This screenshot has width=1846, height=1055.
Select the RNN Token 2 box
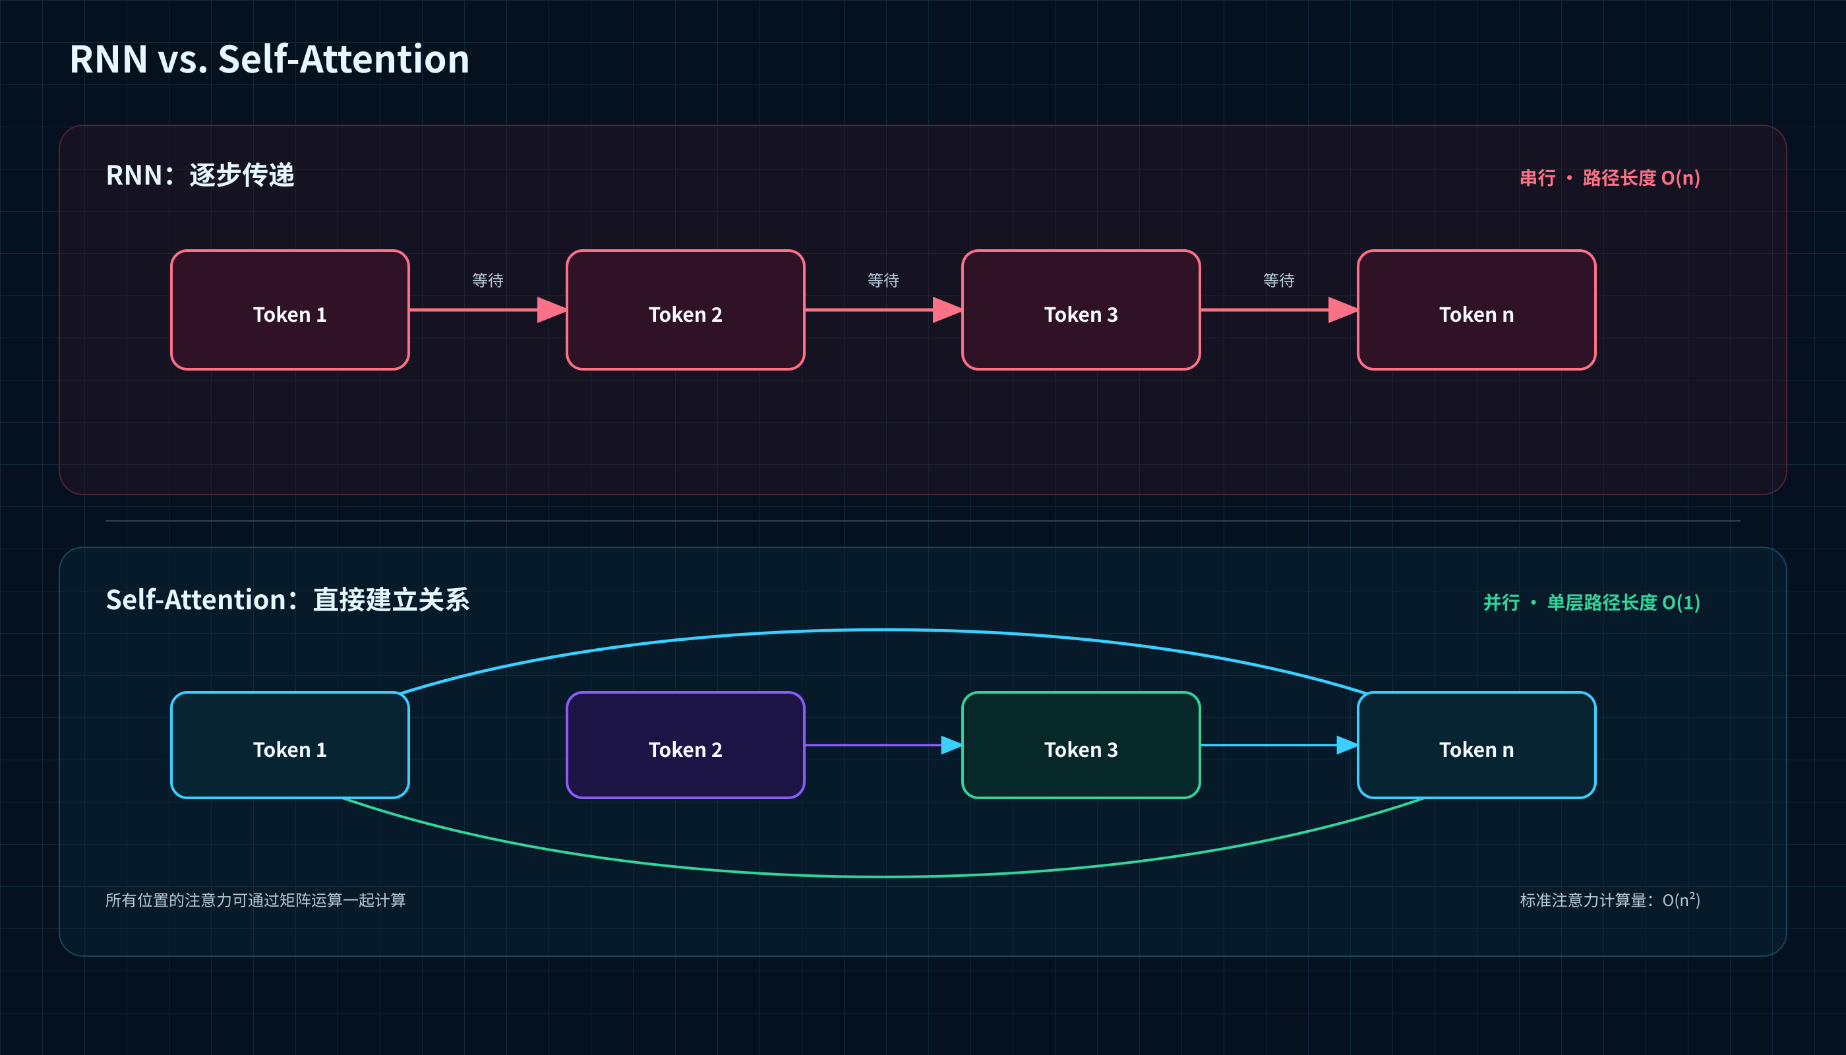click(x=686, y=310)
